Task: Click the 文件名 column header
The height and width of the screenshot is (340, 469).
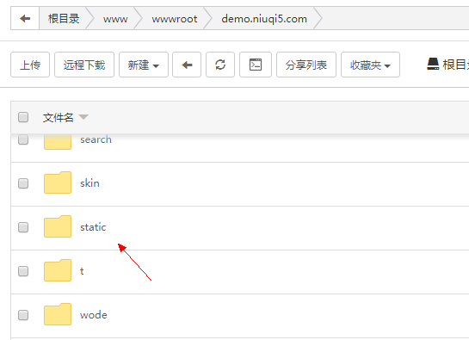Action: 58,117
